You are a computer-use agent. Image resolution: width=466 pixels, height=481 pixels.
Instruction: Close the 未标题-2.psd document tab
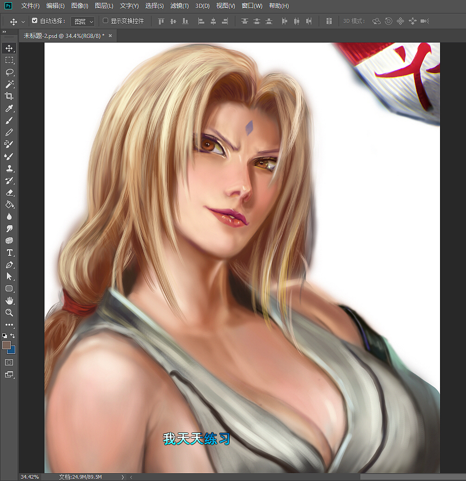coord(110,36)
